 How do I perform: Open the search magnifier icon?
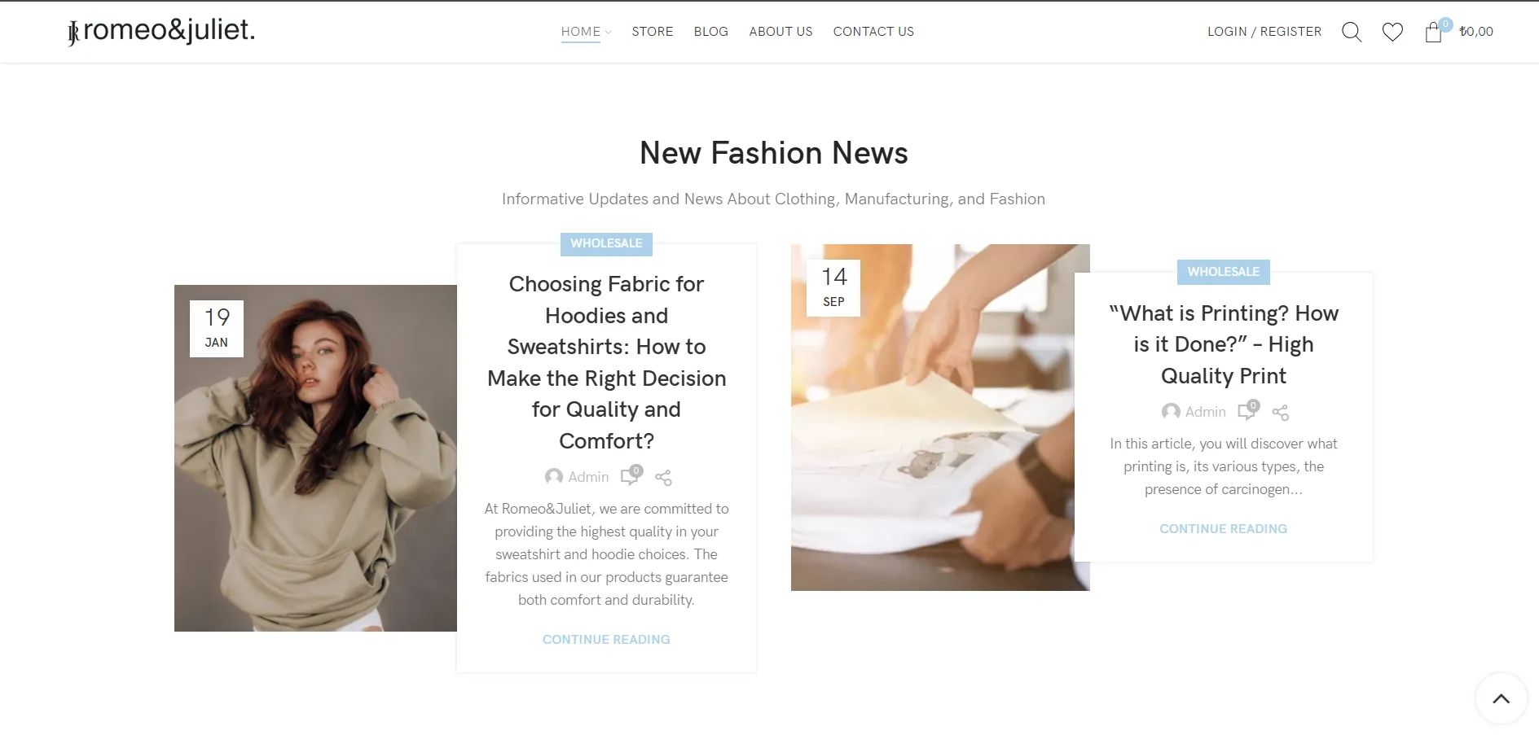[1352, 32]
